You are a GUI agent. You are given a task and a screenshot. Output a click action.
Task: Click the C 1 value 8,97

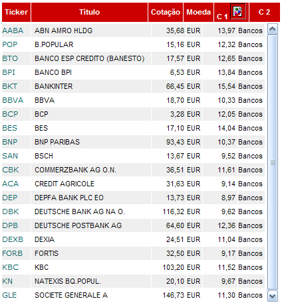click(228, 198)
